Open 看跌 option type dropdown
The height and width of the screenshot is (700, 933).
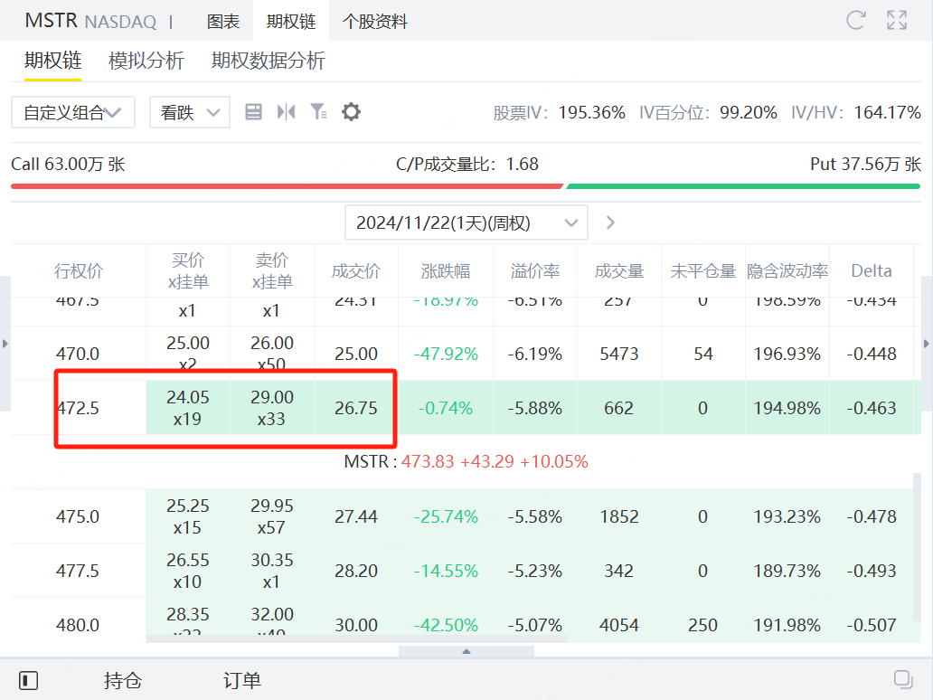190,112
